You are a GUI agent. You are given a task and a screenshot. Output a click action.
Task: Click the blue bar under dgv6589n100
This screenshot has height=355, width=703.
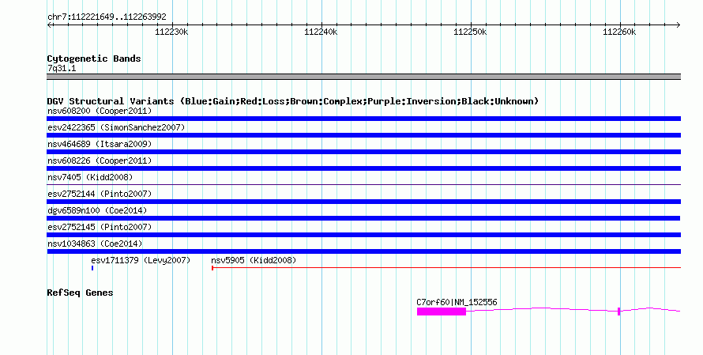363,218
